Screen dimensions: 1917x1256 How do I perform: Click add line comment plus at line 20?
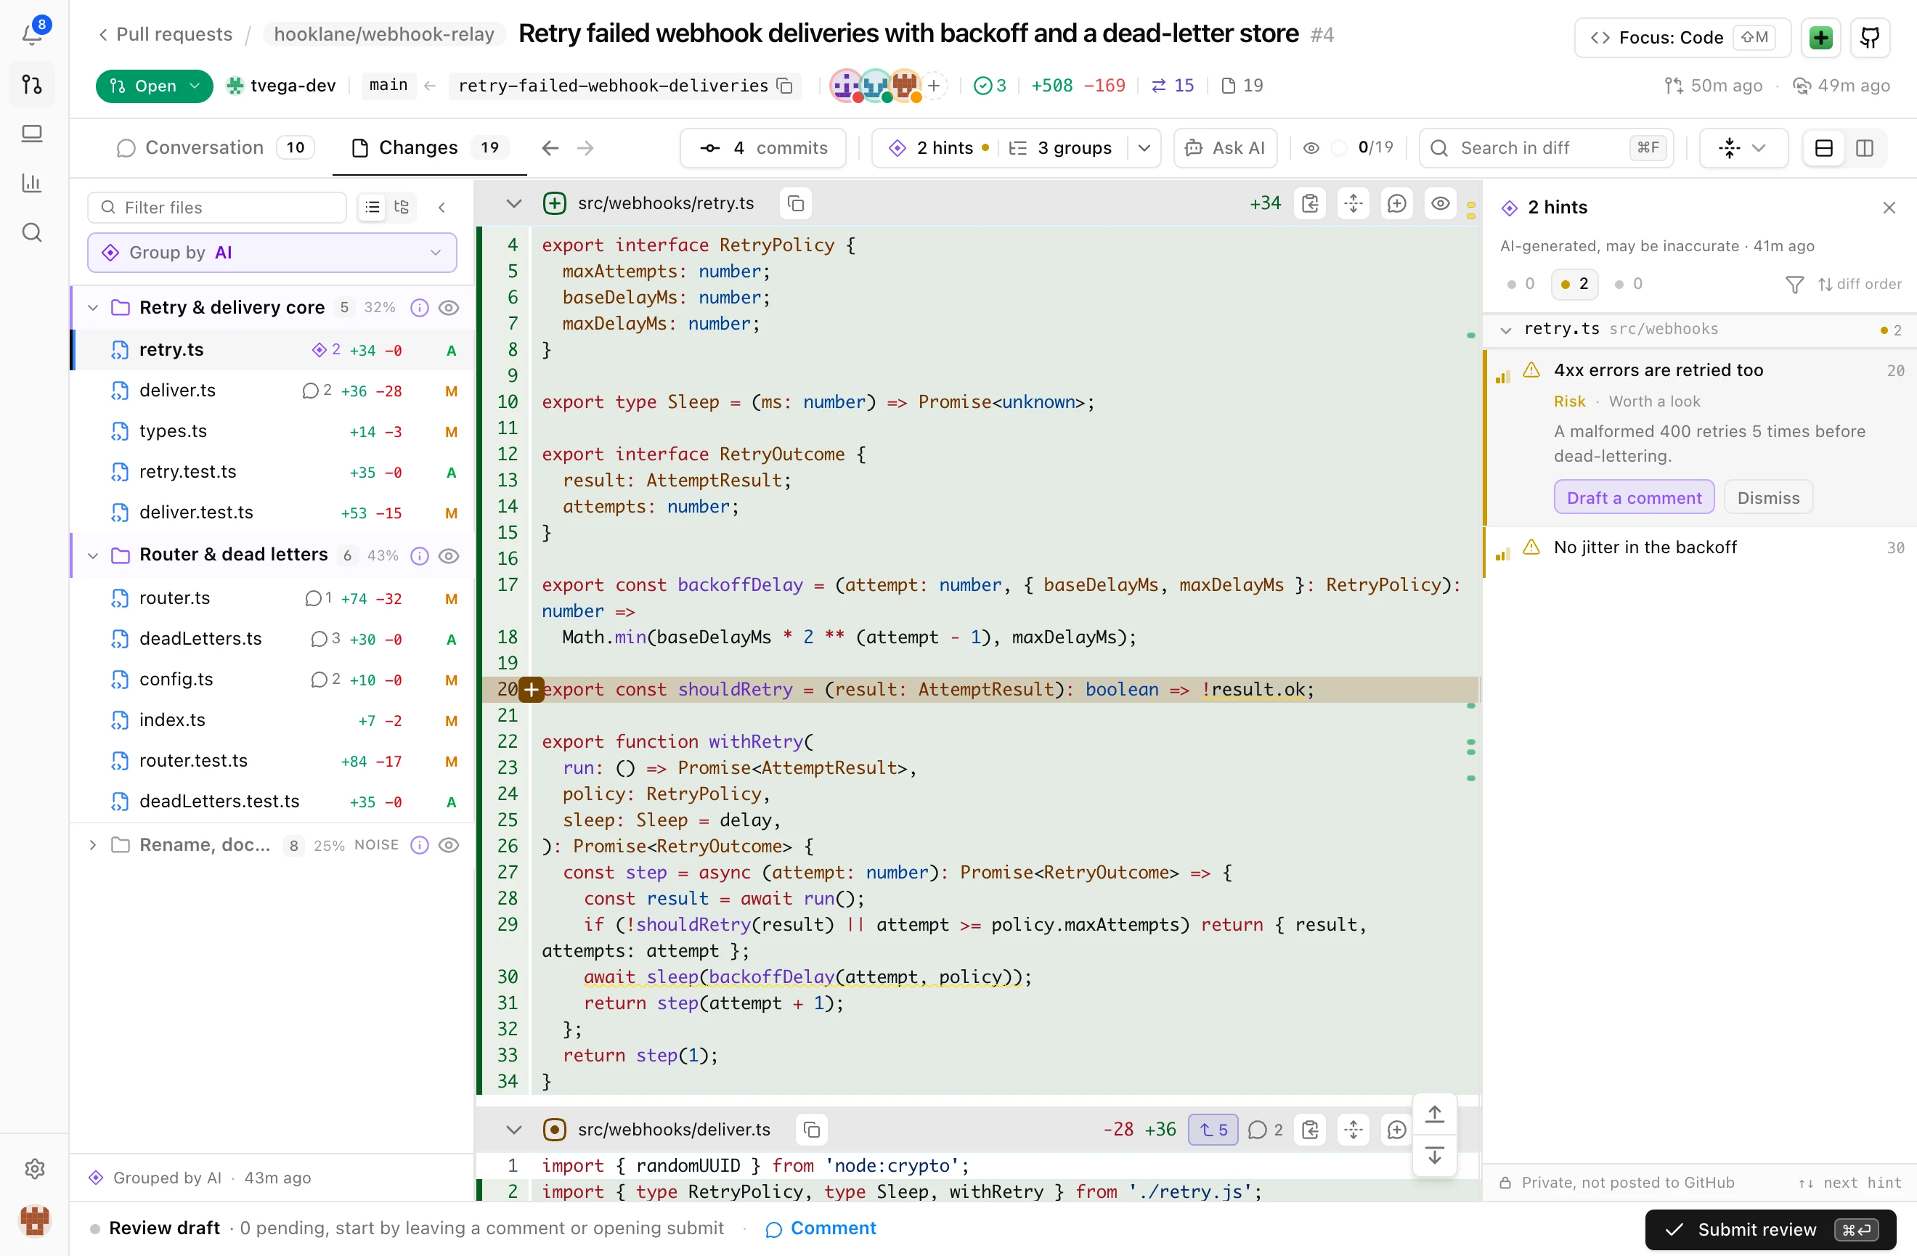tap(532, 690)
